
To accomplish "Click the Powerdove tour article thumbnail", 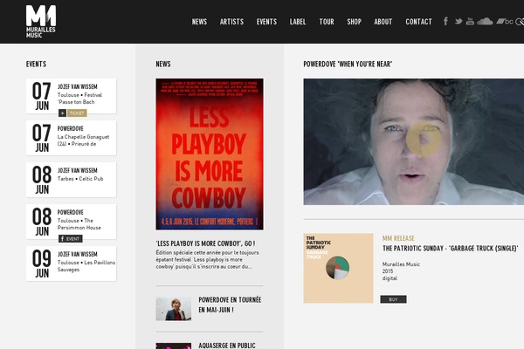I will click(x=174, y=309).
